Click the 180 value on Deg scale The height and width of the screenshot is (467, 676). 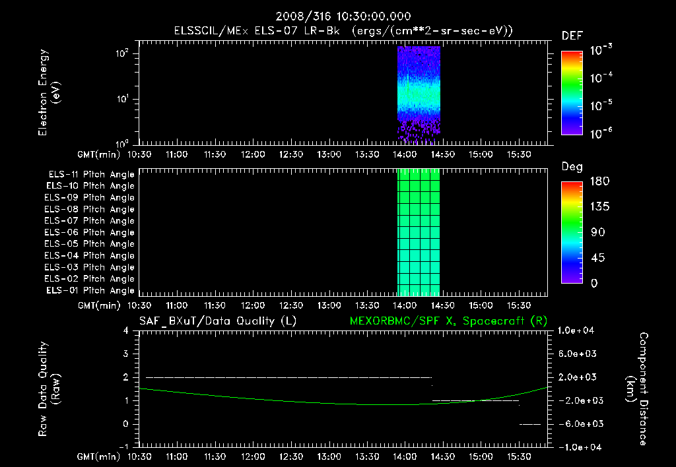point(599,181)
